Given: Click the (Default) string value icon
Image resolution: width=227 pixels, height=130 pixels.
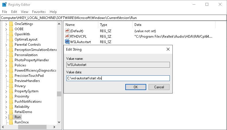Looking at the screenshot, I should pos(67,31).
